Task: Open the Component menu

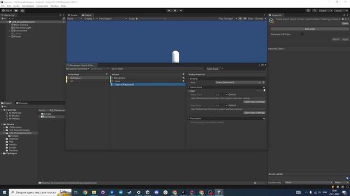Action: coord(42,6)
